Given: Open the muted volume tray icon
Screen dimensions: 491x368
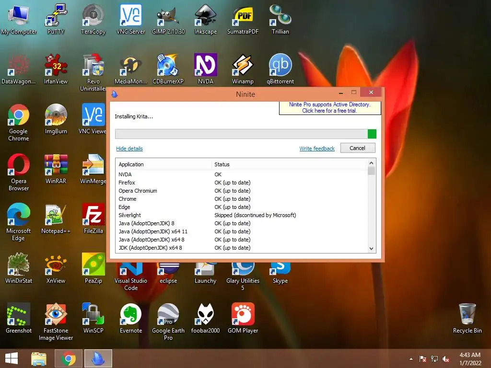Looking at the screenshot, I should (x=446, y=359).
